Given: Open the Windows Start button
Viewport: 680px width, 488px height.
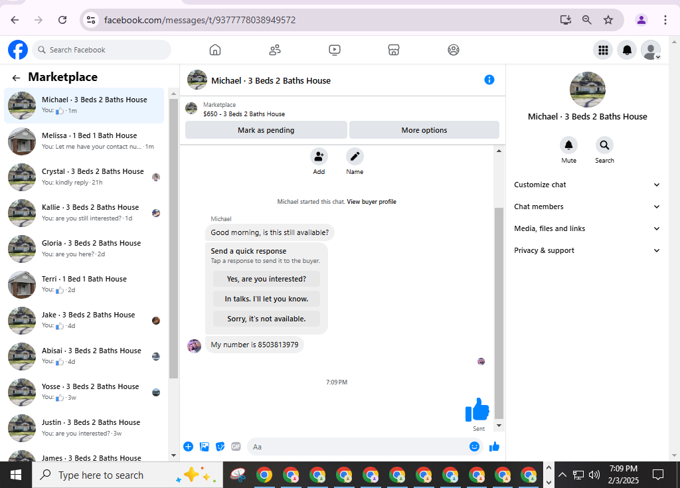Looking at the screenshot, I should point(16,475).
